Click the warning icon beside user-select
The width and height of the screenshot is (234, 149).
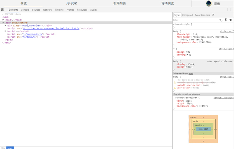(x=175, y=88)
